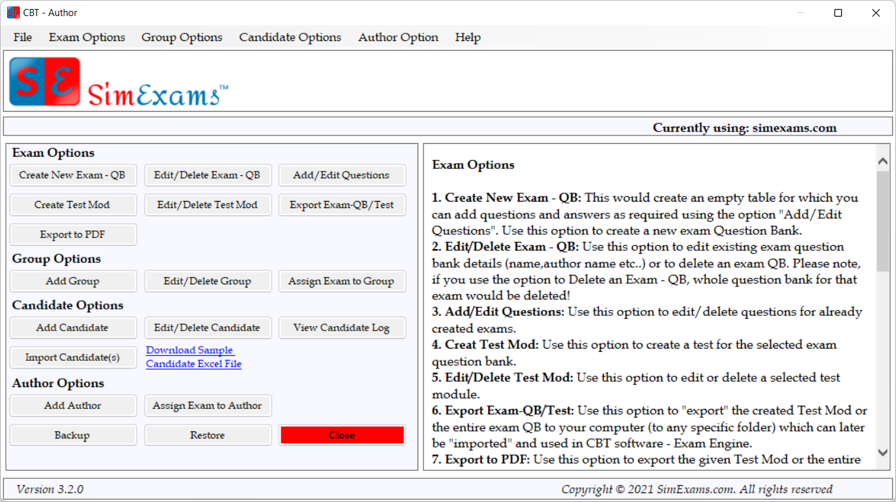896x502 pixels.
Task: Click Edit/Delete Test Mod button
Action: pos(207,205)
